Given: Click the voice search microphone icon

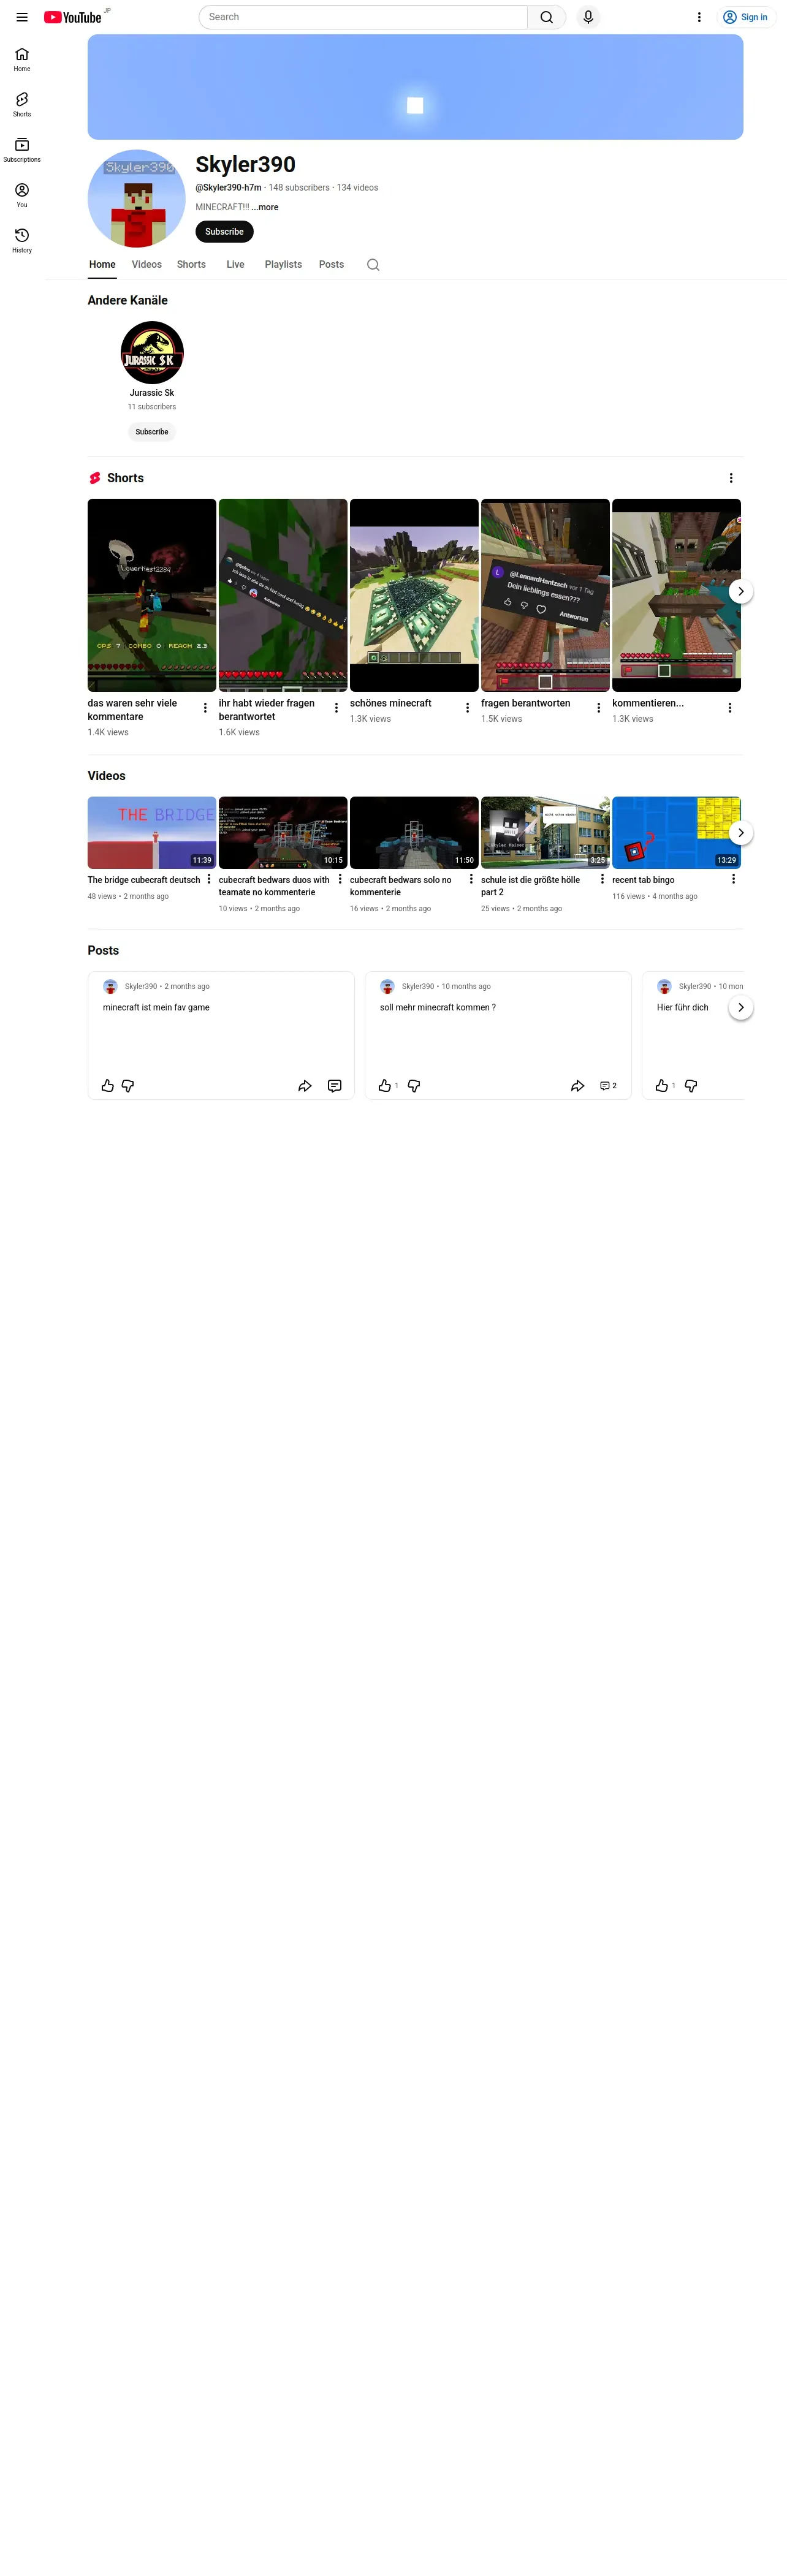Looking at the screenshot, I should click(x=588, y=17).
